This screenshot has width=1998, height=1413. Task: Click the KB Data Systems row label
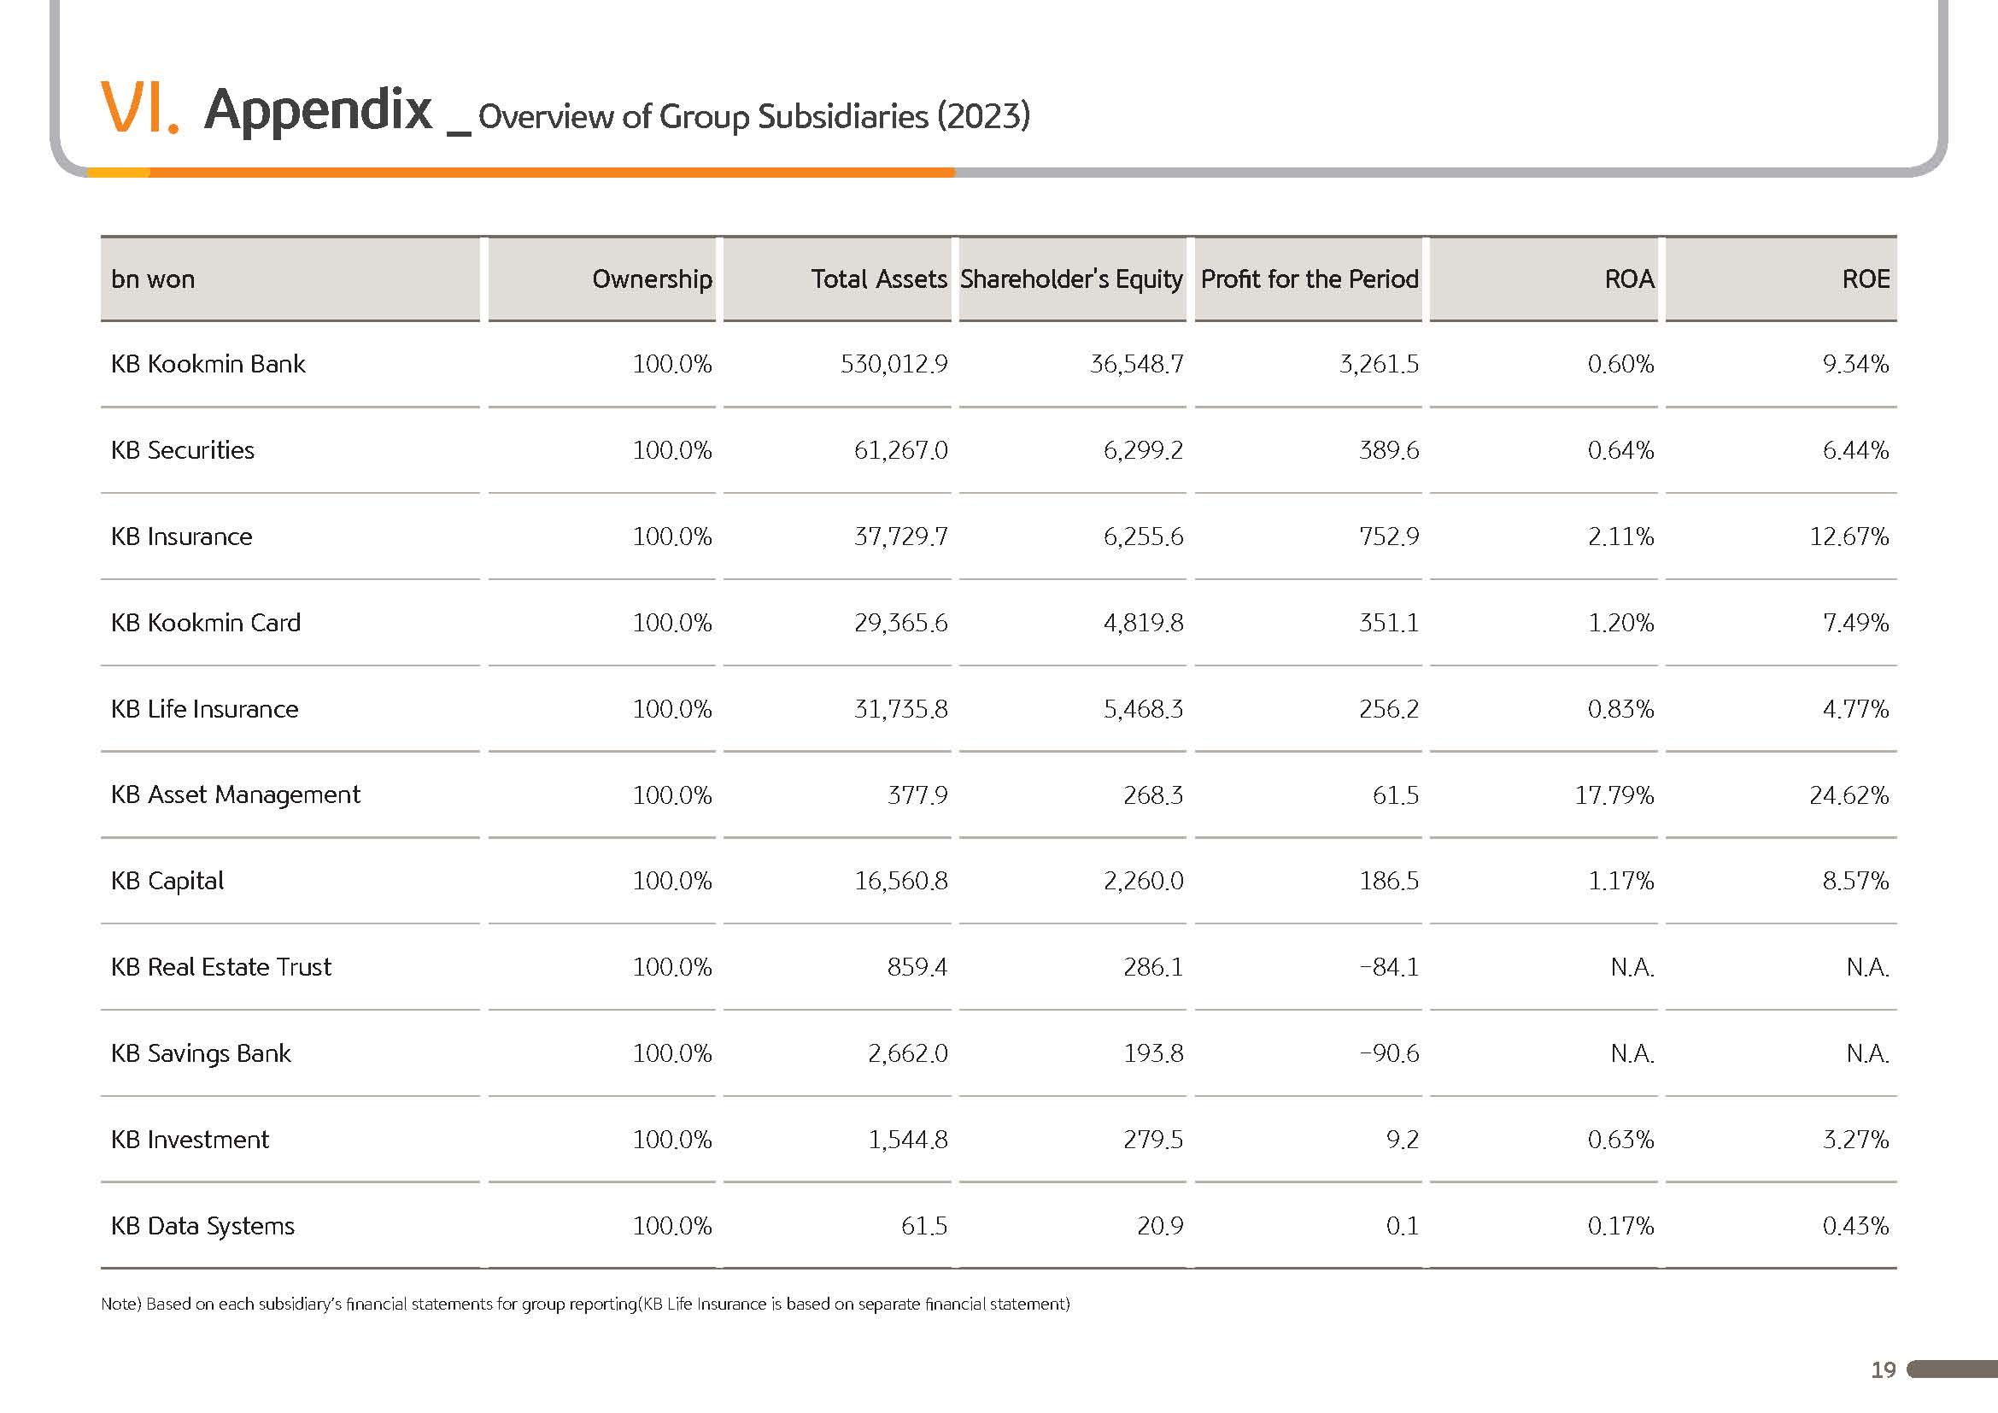coord(202,1225)
